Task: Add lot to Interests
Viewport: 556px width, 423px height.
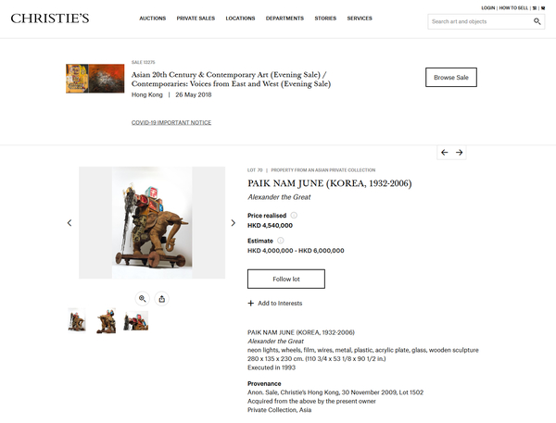Action: click(275, 304)
